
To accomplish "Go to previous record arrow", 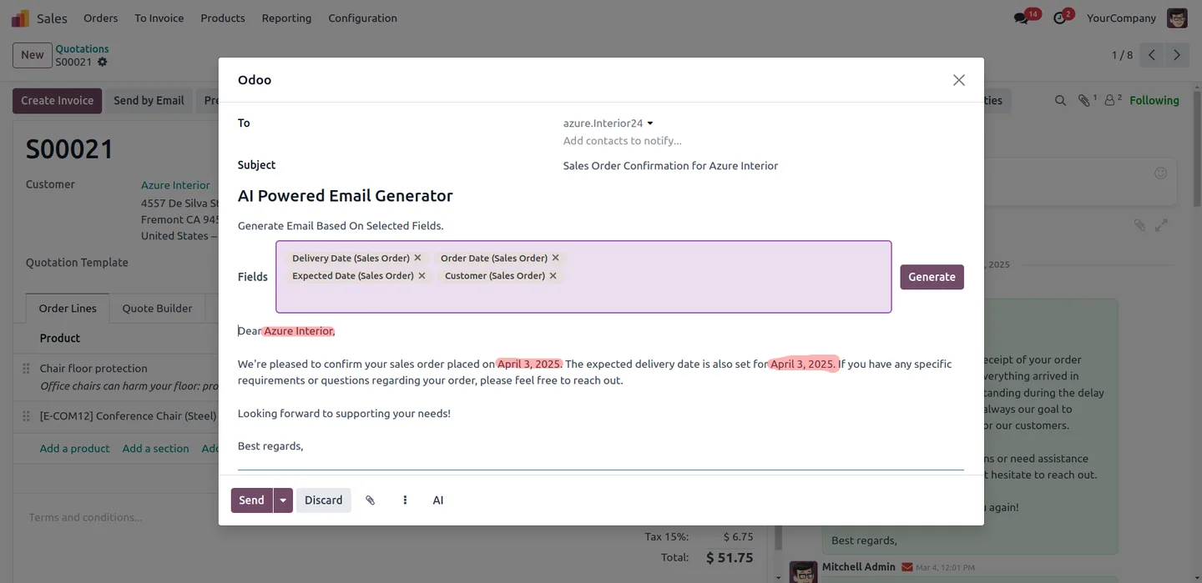I will tap(1152, 55).
